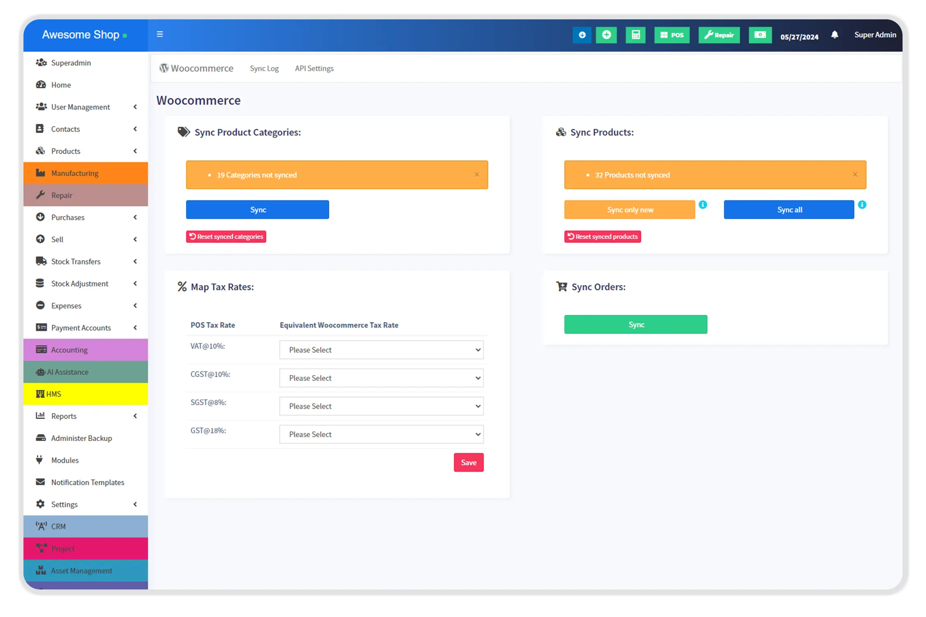Click the percent icon by Map Tax Rates
The height and width of the screenshot is (617, 926).
pos(182,287)
